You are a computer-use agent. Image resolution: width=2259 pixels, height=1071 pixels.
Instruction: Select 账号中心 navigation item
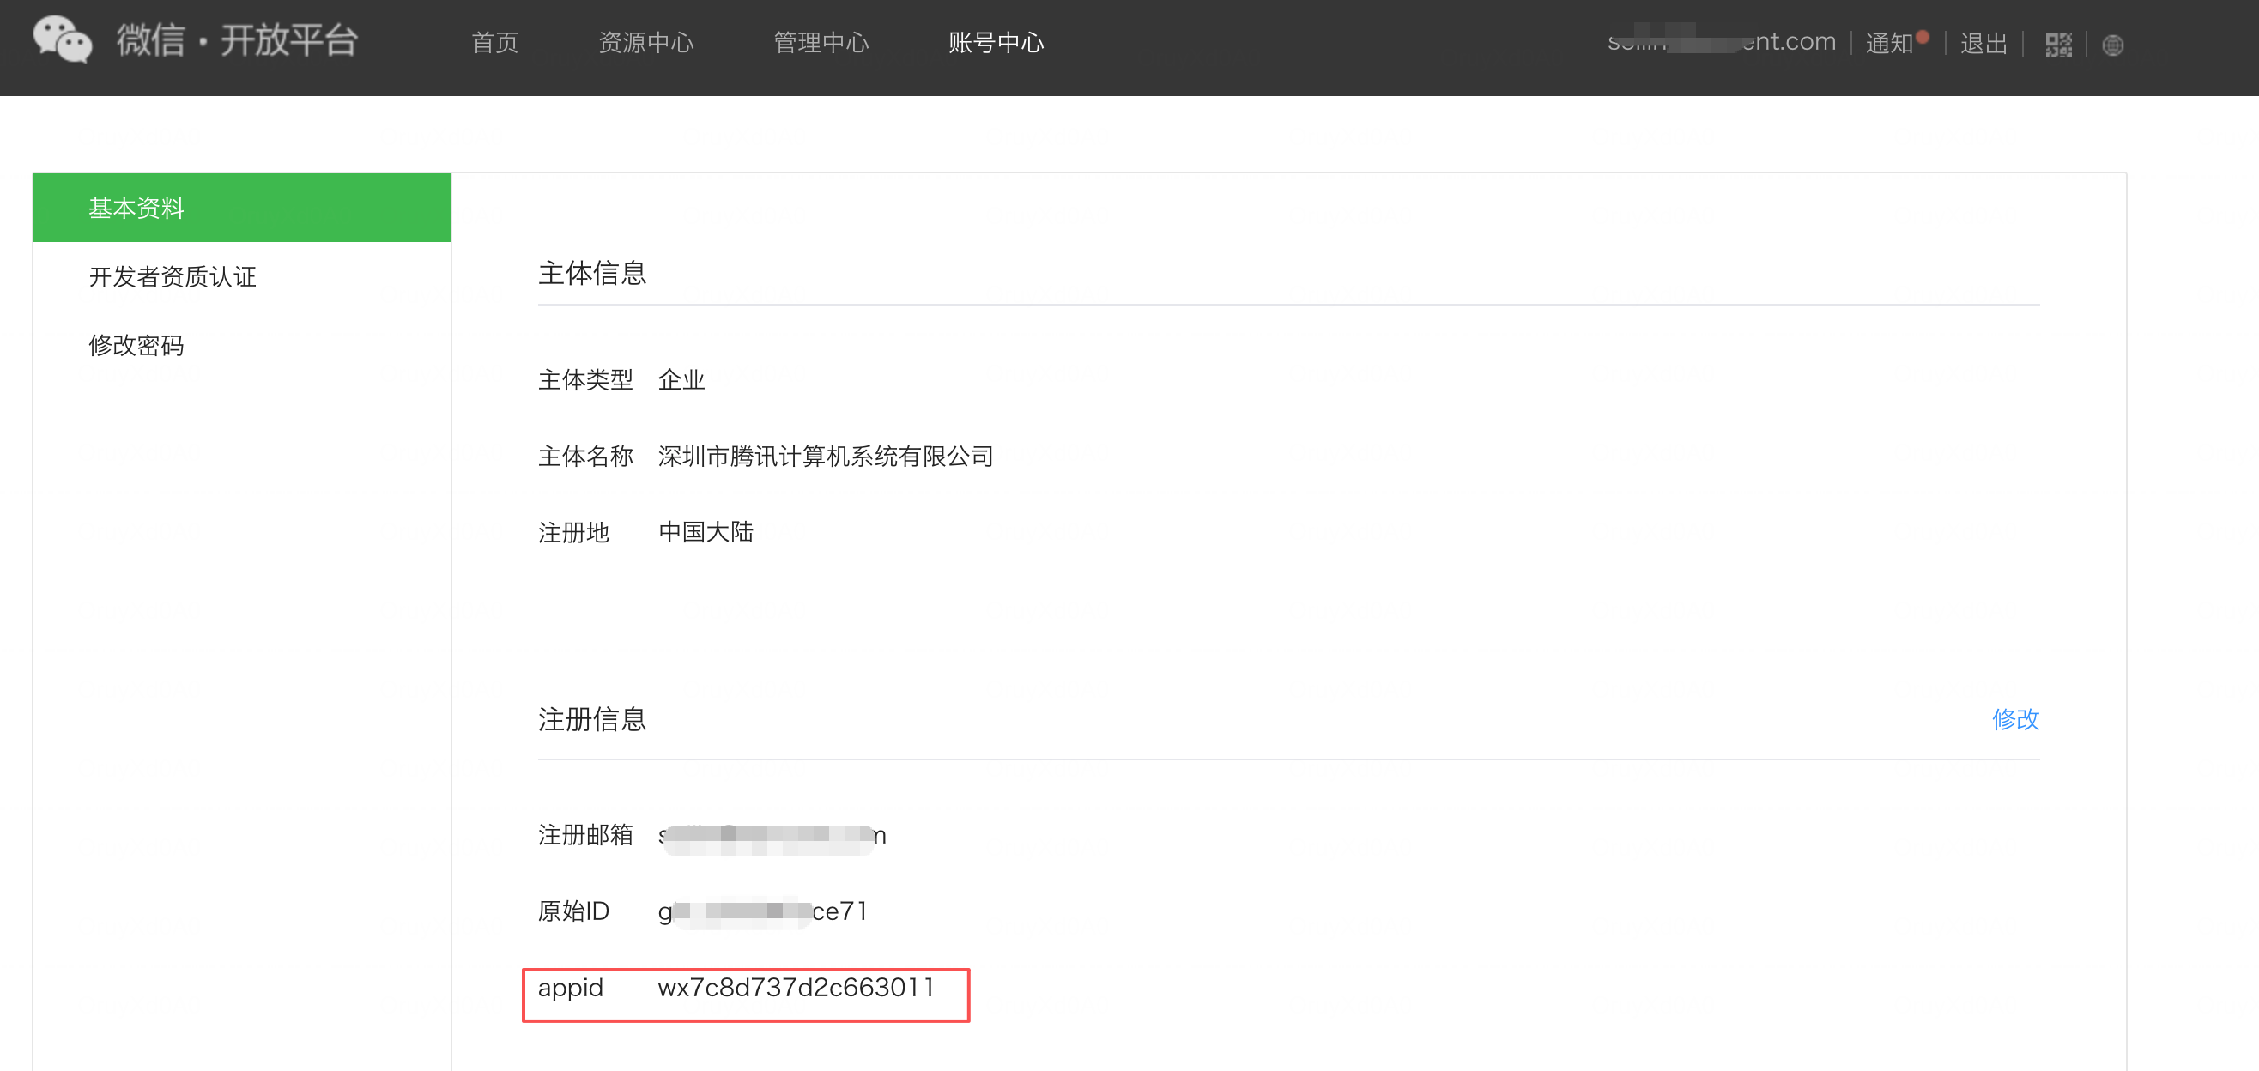tap(996, 42)
